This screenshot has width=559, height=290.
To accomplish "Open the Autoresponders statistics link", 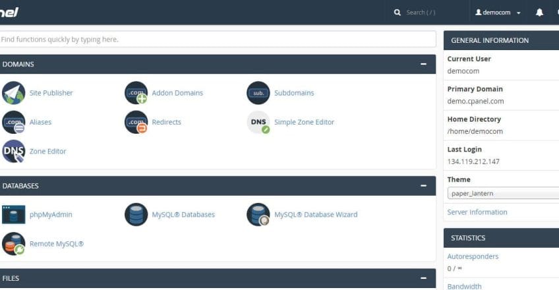I will point(473,256).
